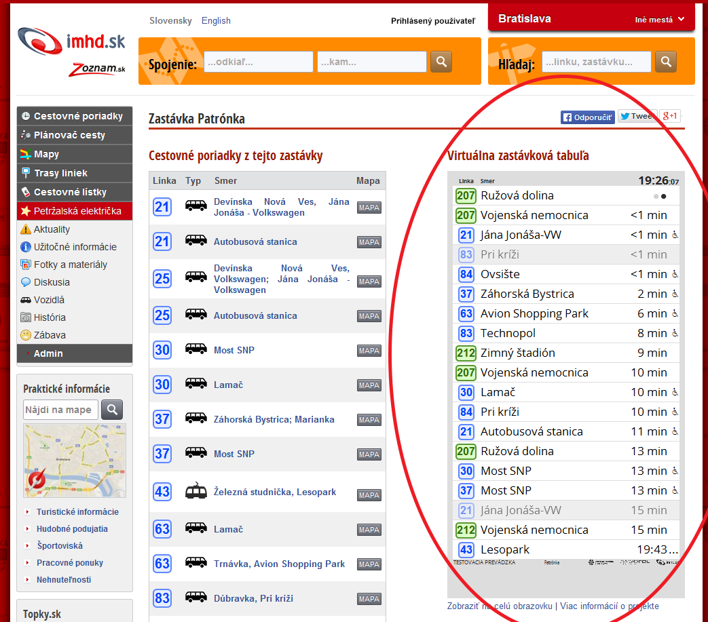This screenshot has width=708, height=622.
Task: Click Zobraziť na celú obrazovku link
Action: point(500,606)
